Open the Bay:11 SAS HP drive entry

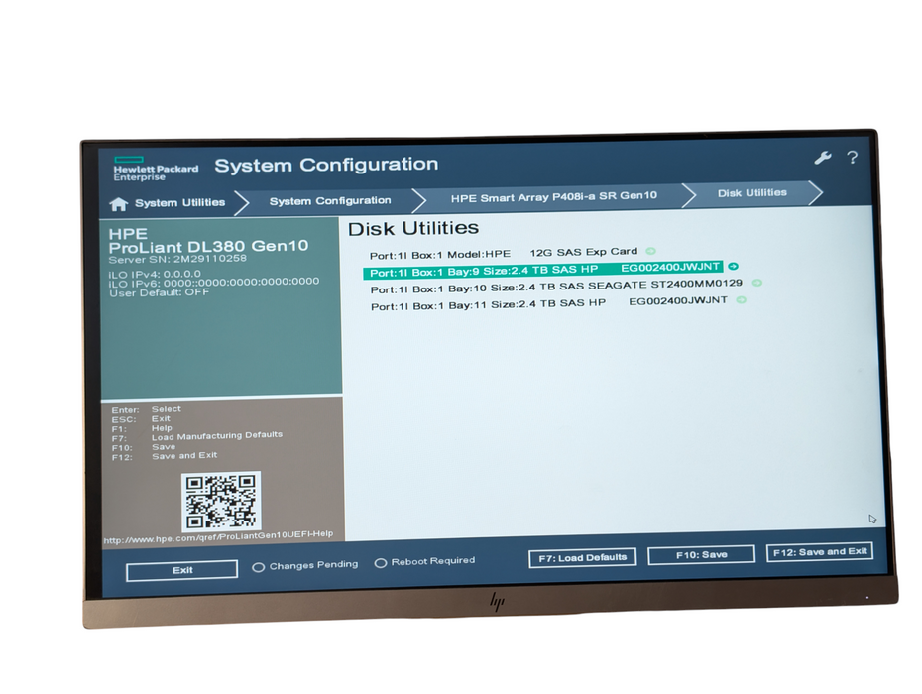pos(549,303)
